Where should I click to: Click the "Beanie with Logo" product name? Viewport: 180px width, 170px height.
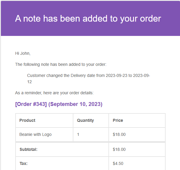35,134
